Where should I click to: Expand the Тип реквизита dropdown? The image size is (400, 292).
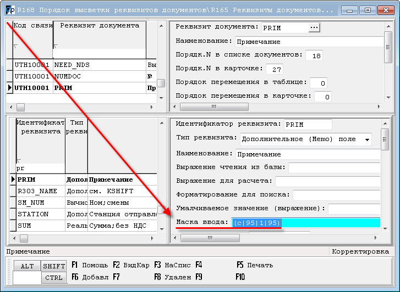click(367, 140)
